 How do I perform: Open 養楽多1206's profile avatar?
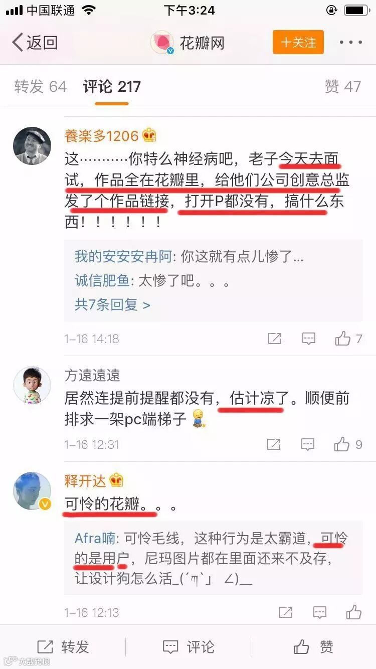(x=32, y=146)
